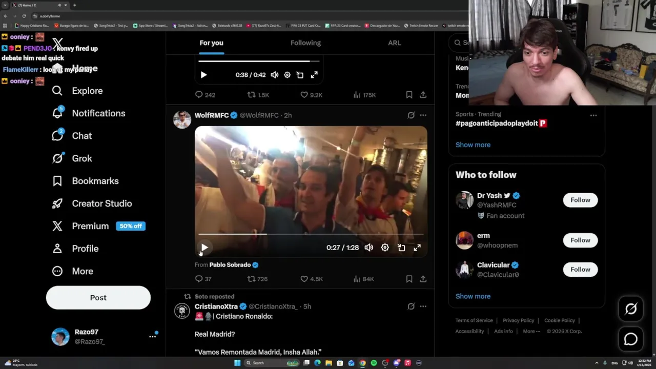Like the post with 4.5K likes
The width and height of the screenshot is (656, 369).
pyautogui.click(x=311, y=279)
